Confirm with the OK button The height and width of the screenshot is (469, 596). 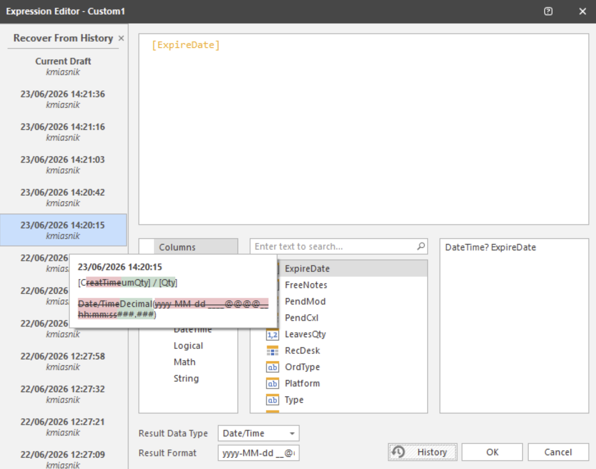492,452
